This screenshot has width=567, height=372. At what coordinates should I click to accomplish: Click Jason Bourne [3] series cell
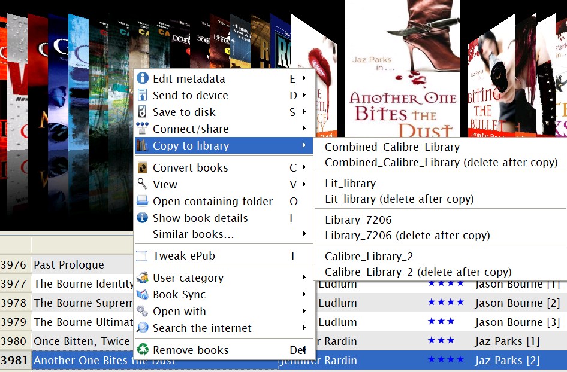pos(517,322)
